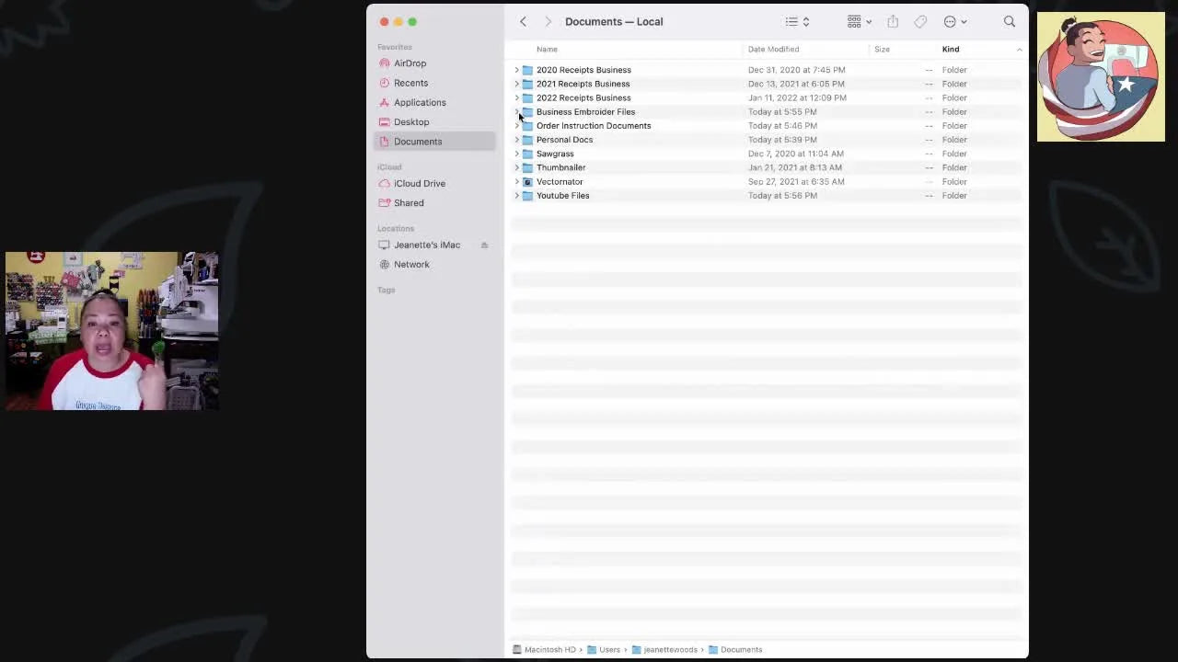Select Recents in the Favorites sidebar
The width and height of the screenshot is (1178, 662).
coord(410,83)
